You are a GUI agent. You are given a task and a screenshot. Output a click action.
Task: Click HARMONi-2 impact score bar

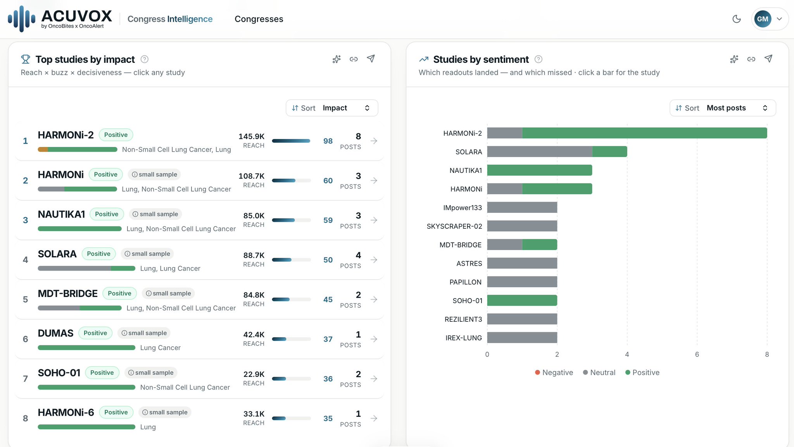tap(292, 141)
